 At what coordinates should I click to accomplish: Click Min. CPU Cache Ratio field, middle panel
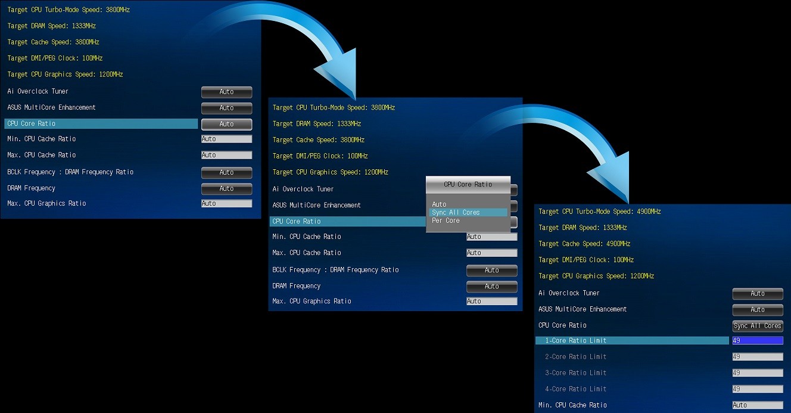(491, 237)
